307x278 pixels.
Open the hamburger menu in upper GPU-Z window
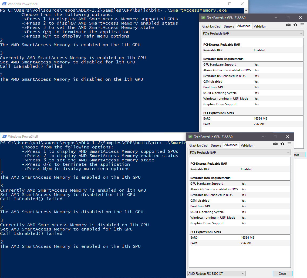tap(302, 25)
